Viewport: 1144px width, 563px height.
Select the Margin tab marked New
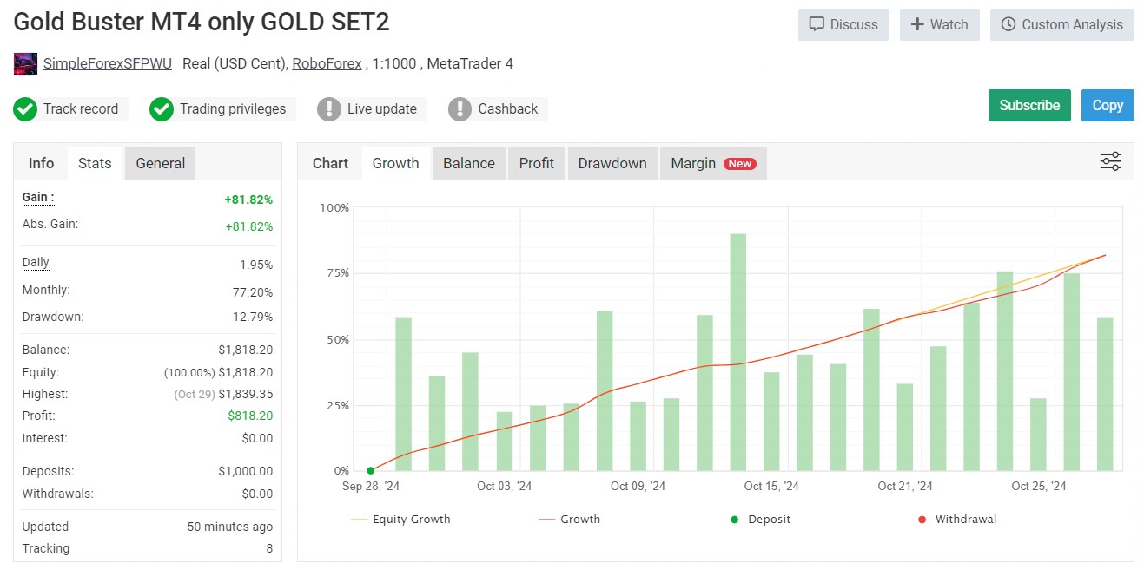(x=712, y=163)
